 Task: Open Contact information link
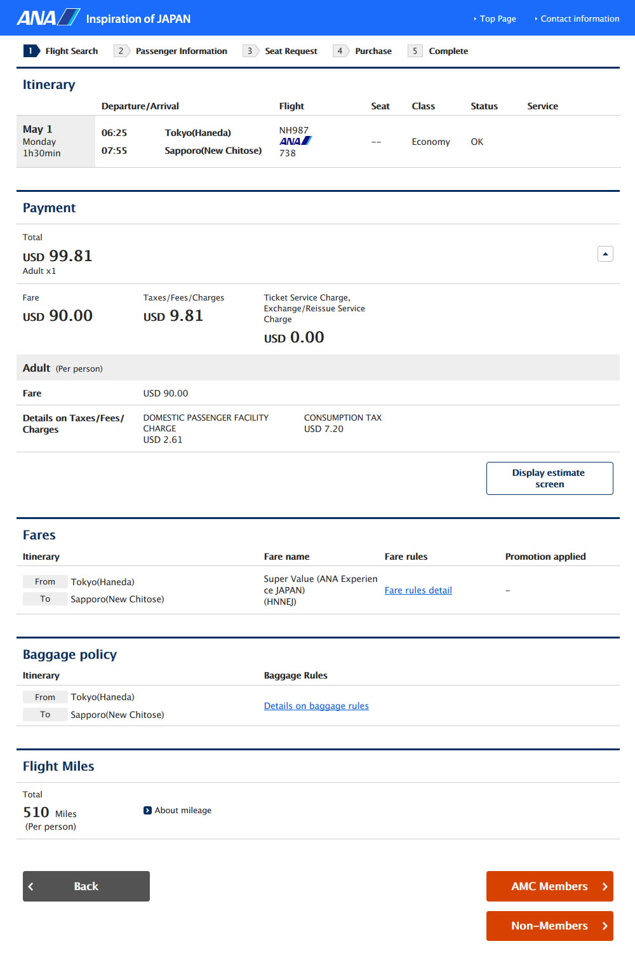pos(579,19)
